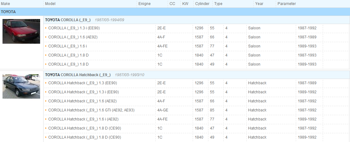Open Hatchback 1.8 D (CE90) 49 KW row
Screen dimensions: 350x142
(85, 137)
